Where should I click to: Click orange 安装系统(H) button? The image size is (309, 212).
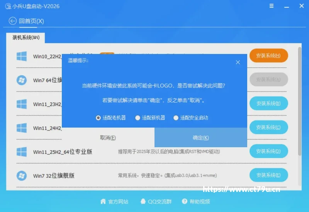coord(268,56)
